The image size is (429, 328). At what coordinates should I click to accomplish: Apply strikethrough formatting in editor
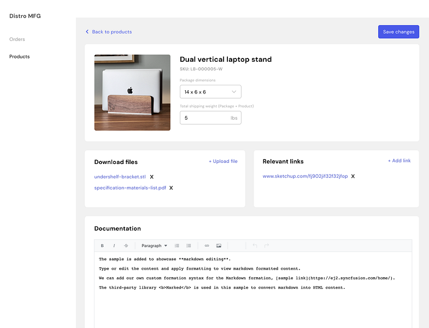(x=126, y=245)
